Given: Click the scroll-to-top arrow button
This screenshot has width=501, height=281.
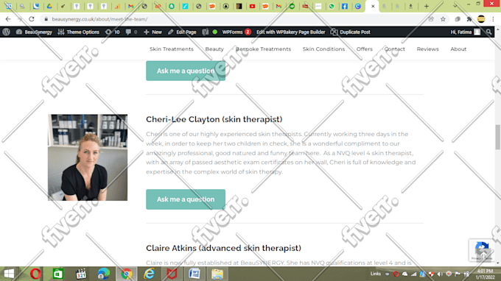Looking at the screenshot, I should [484, 255].
